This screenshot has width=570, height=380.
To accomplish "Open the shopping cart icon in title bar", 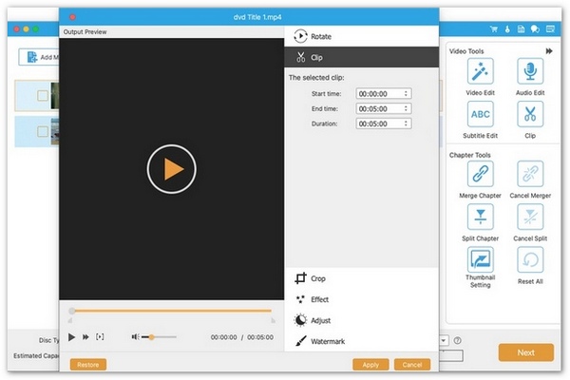I will (x=494, y=29).
